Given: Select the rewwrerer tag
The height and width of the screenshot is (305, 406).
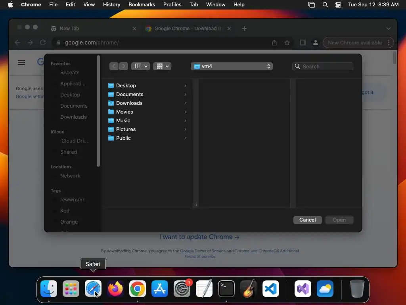Looking at the screenshot, I should pyautogui.click(x=72, y=200).
